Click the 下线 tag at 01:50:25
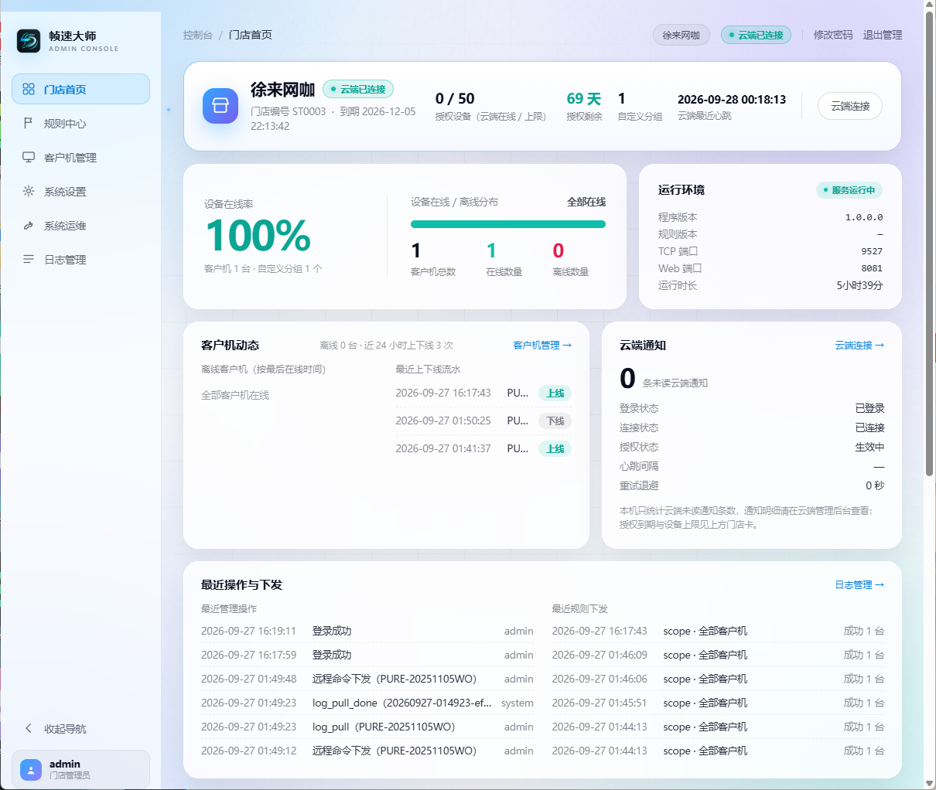The image size is (936, 790). [x=555, y=421]
